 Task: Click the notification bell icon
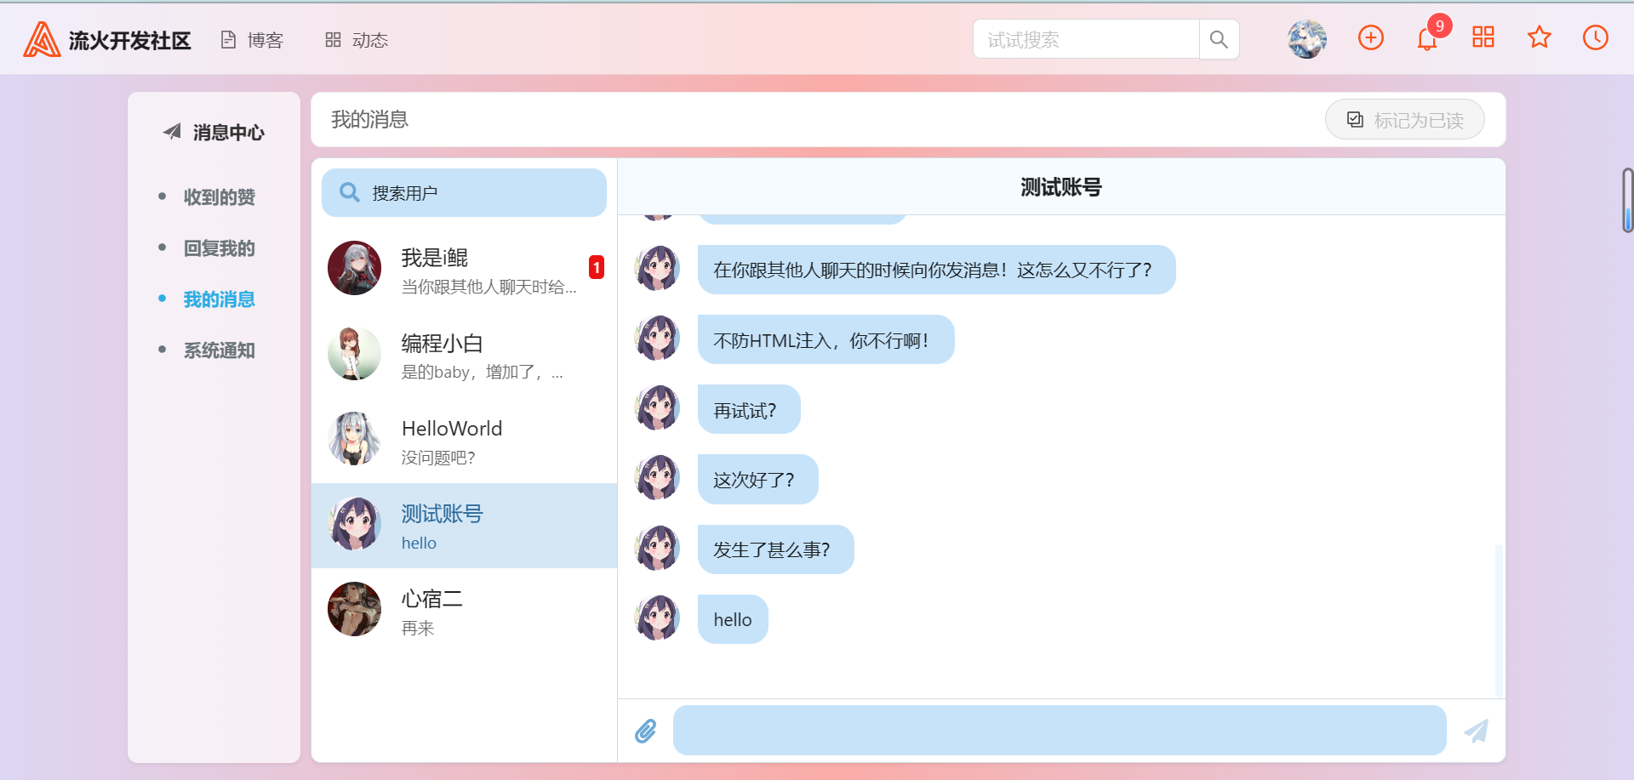click(x=1427, y=39)
